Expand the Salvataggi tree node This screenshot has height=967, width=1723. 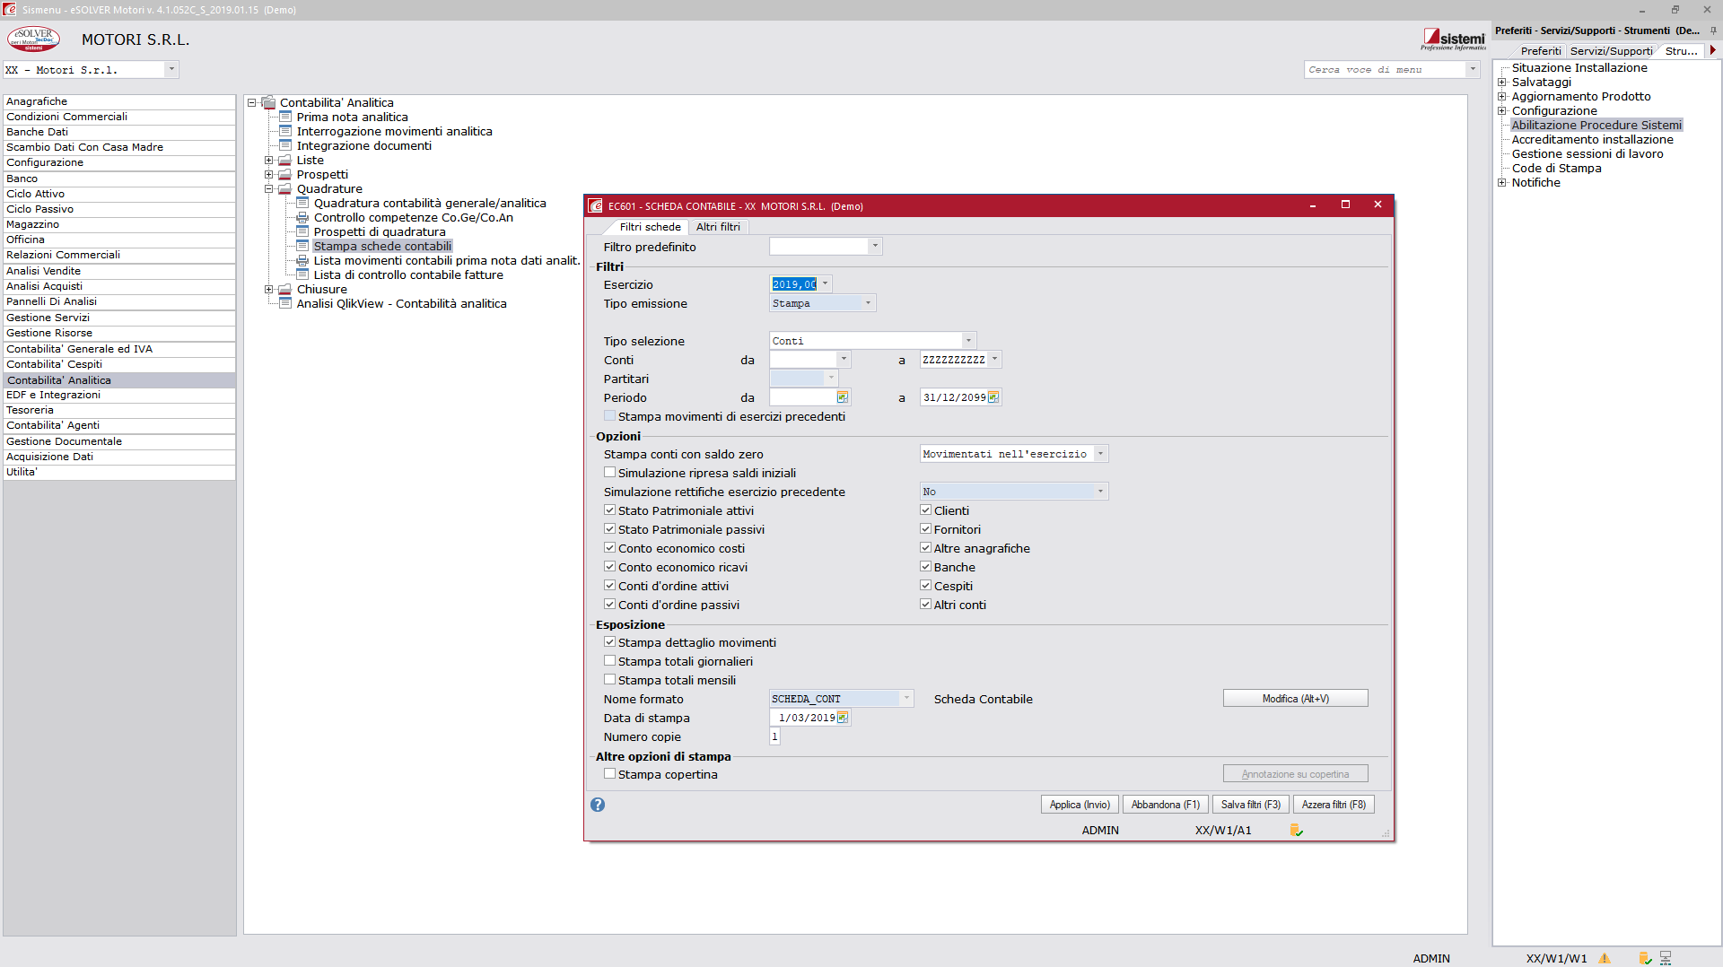(x=1501, y=83)
